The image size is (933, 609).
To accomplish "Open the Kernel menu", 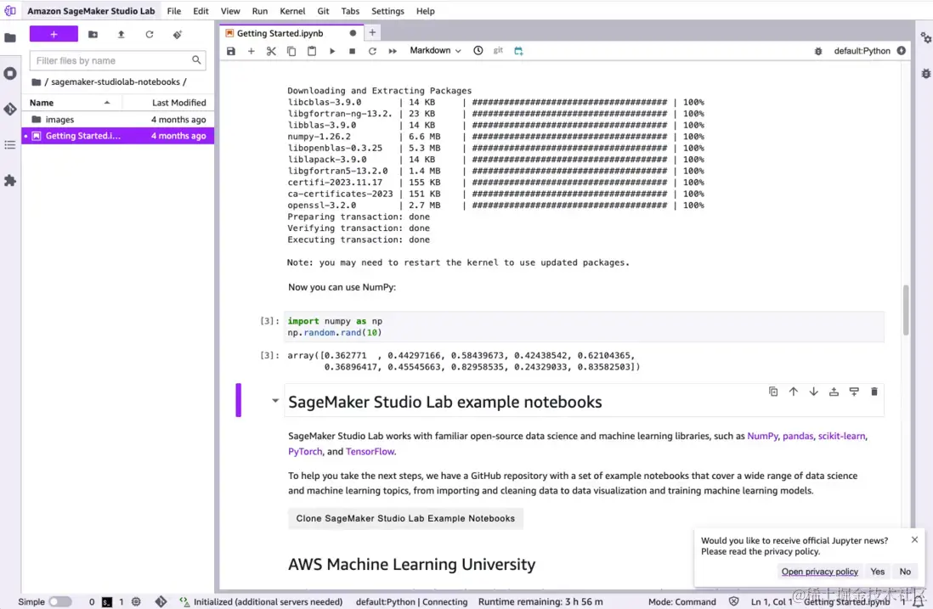I will pyautogui.click(x=292, y=11).
